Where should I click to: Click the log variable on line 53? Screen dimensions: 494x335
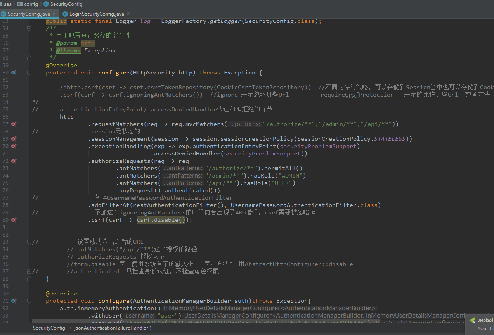click(146, 21)
